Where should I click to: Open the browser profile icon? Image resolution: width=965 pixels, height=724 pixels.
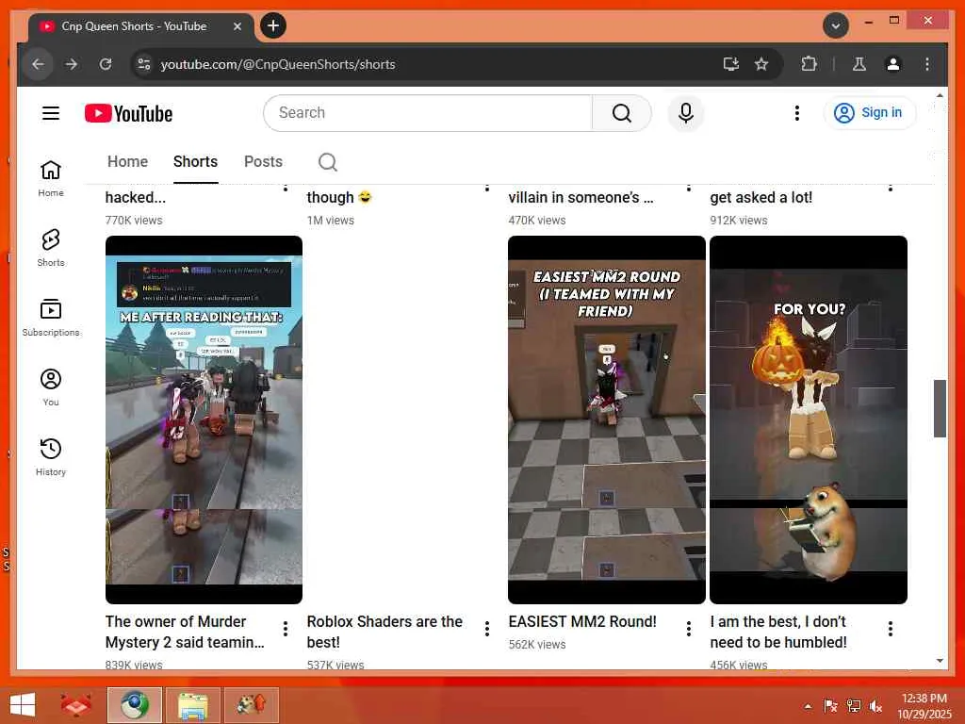(893, 64)
